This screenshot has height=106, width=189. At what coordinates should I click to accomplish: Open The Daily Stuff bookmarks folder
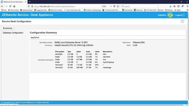(x=150, y=10)
